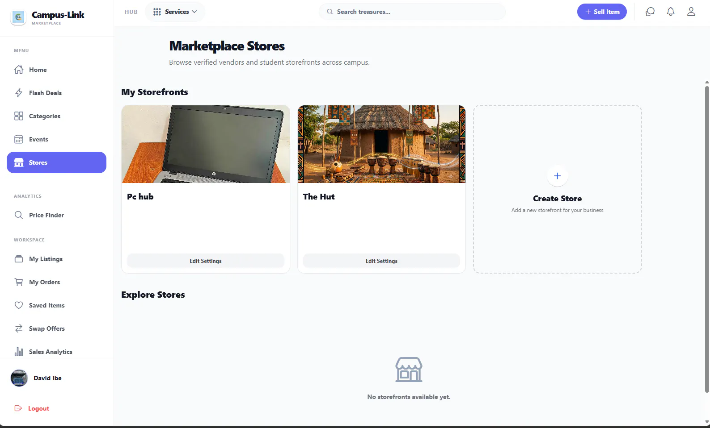Open My Listings
The height and width of the screenshot is (428, 710).
[x=57, y=259]
